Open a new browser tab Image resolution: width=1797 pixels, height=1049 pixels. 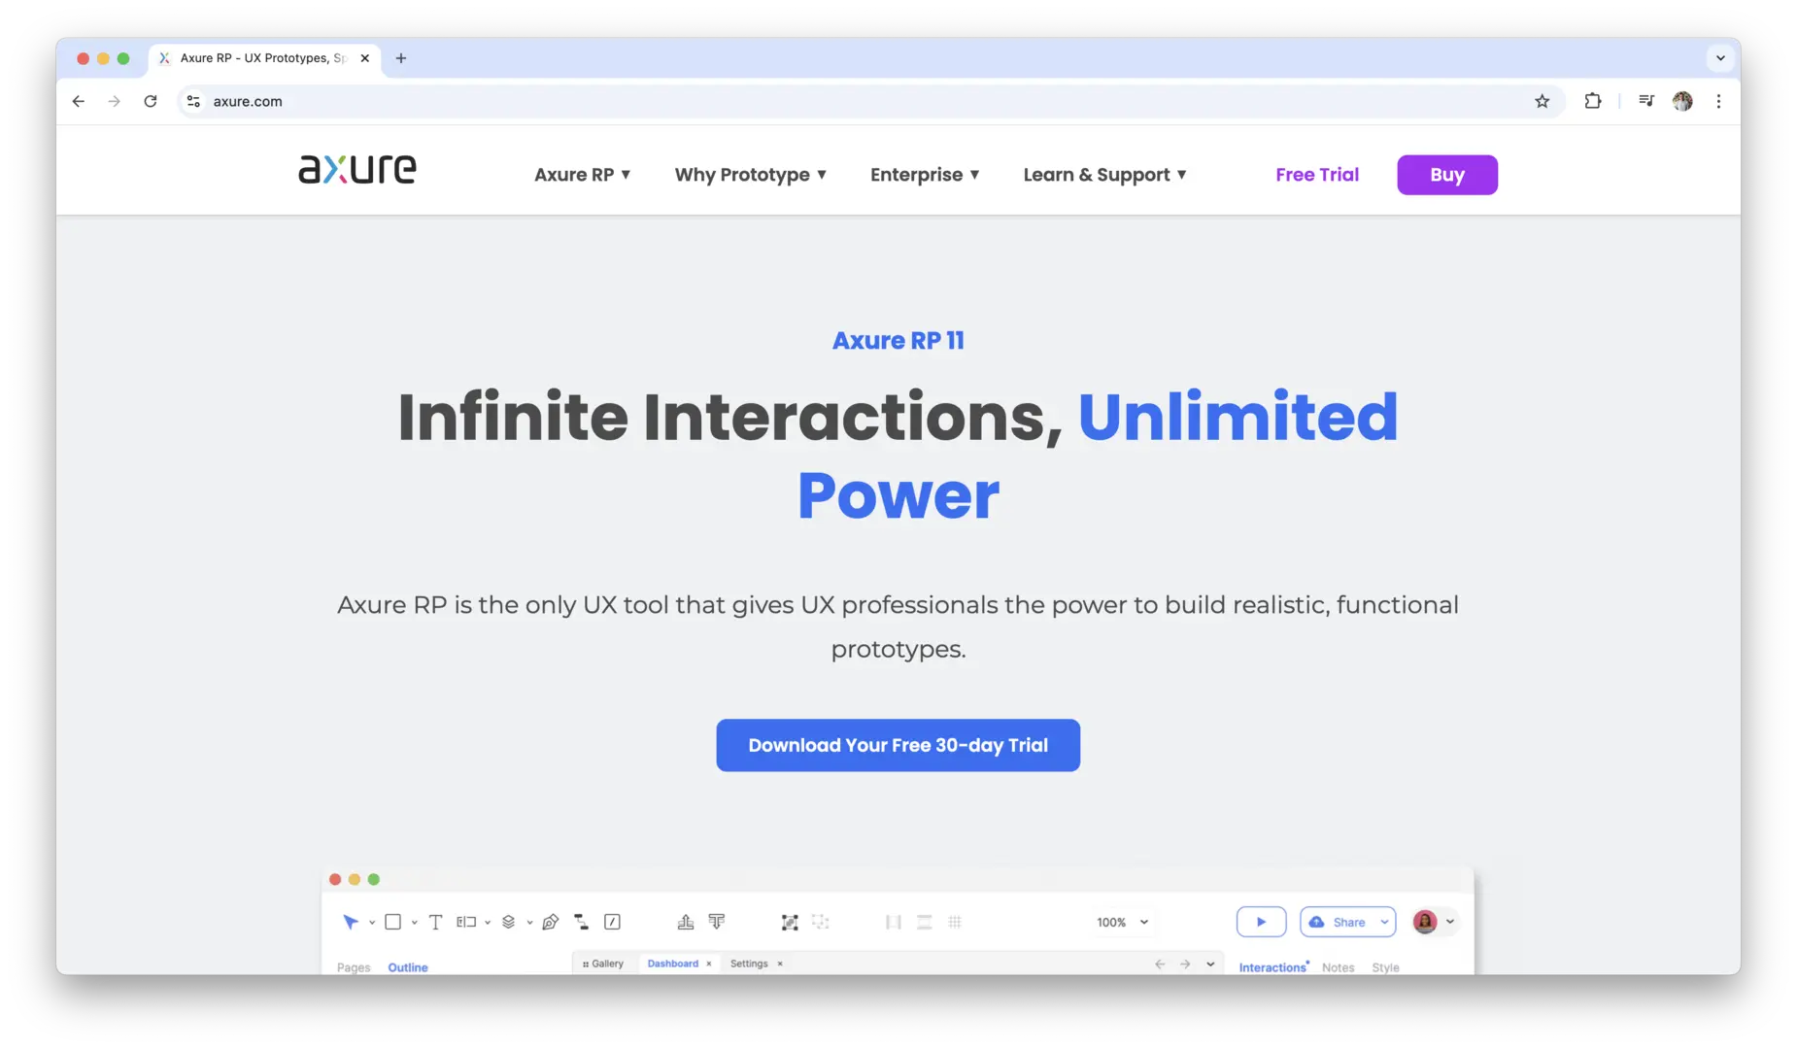tap(401, 58)
